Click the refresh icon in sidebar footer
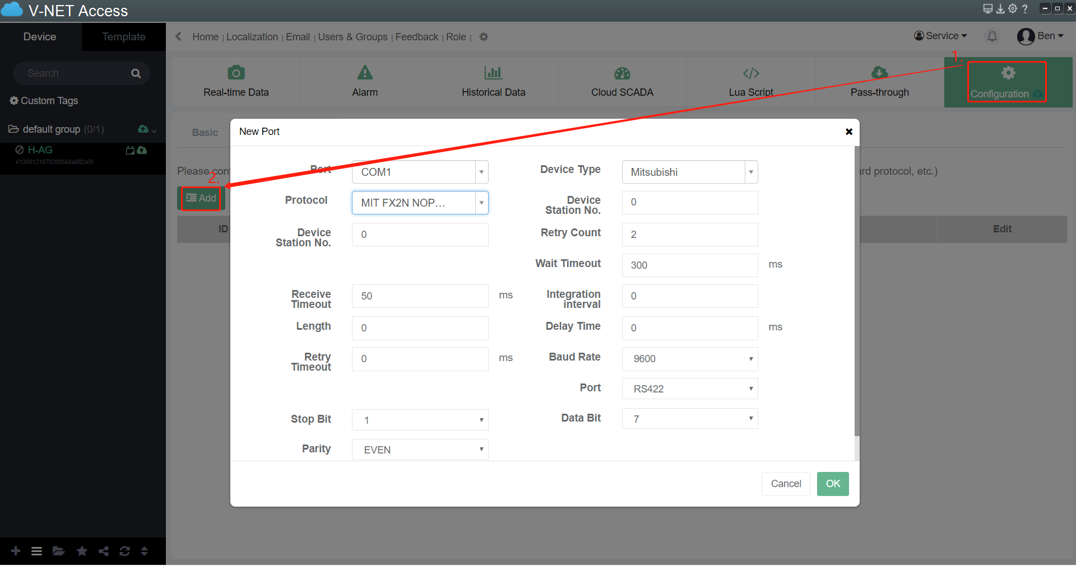The image size is (1076, 566). click(x=124, y=551)
